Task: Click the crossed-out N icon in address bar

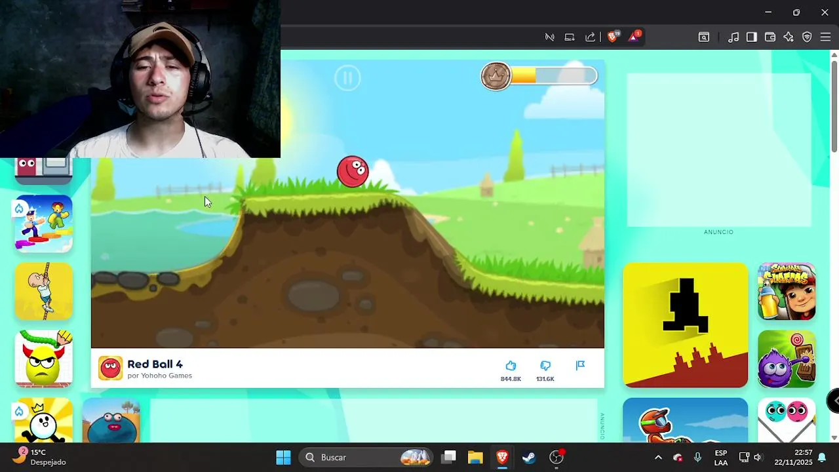Action: coord(549,37)
